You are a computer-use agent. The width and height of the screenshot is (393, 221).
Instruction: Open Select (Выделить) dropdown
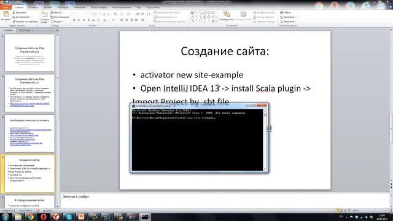pos(288,21)
